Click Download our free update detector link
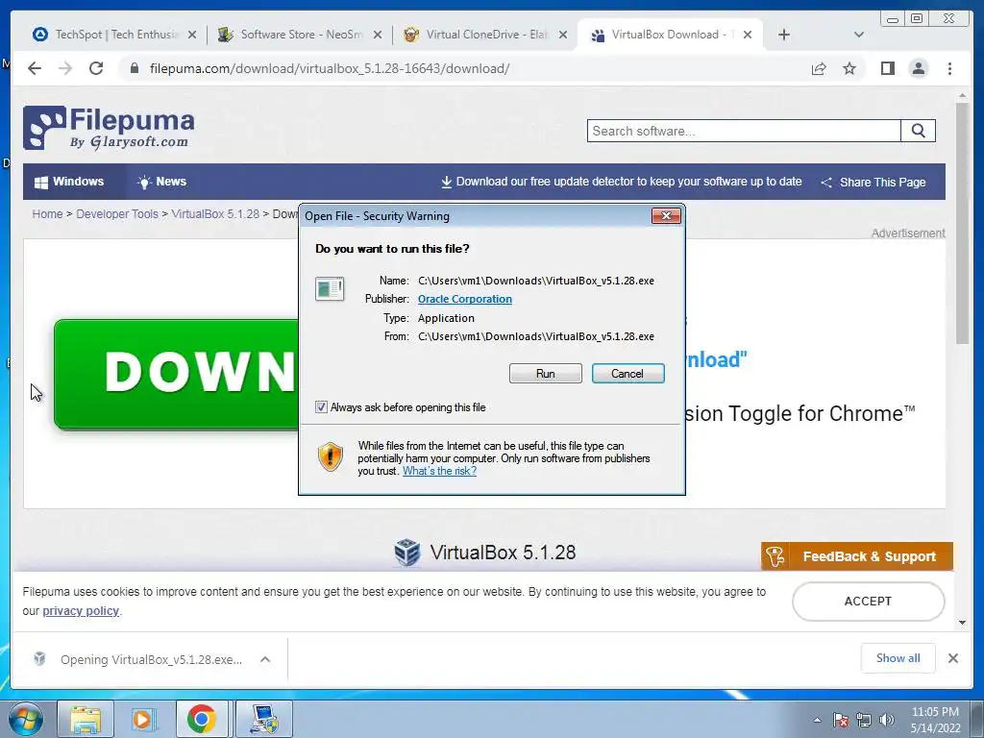 click(x=622, y=182)
